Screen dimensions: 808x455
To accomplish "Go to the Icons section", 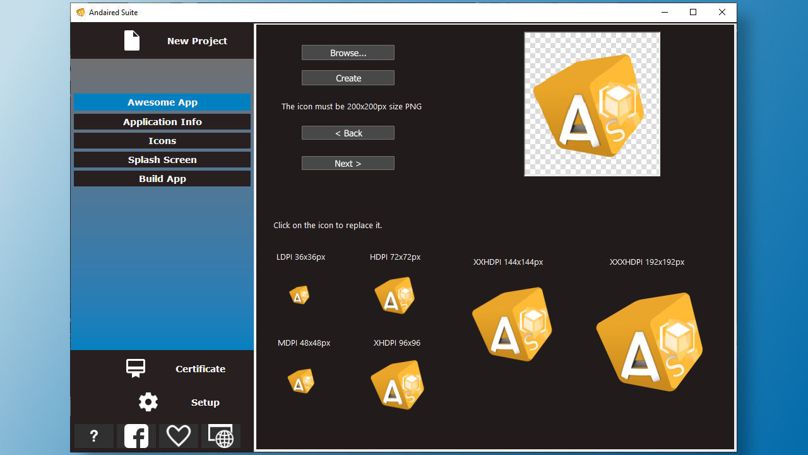I will click(162, 141).
